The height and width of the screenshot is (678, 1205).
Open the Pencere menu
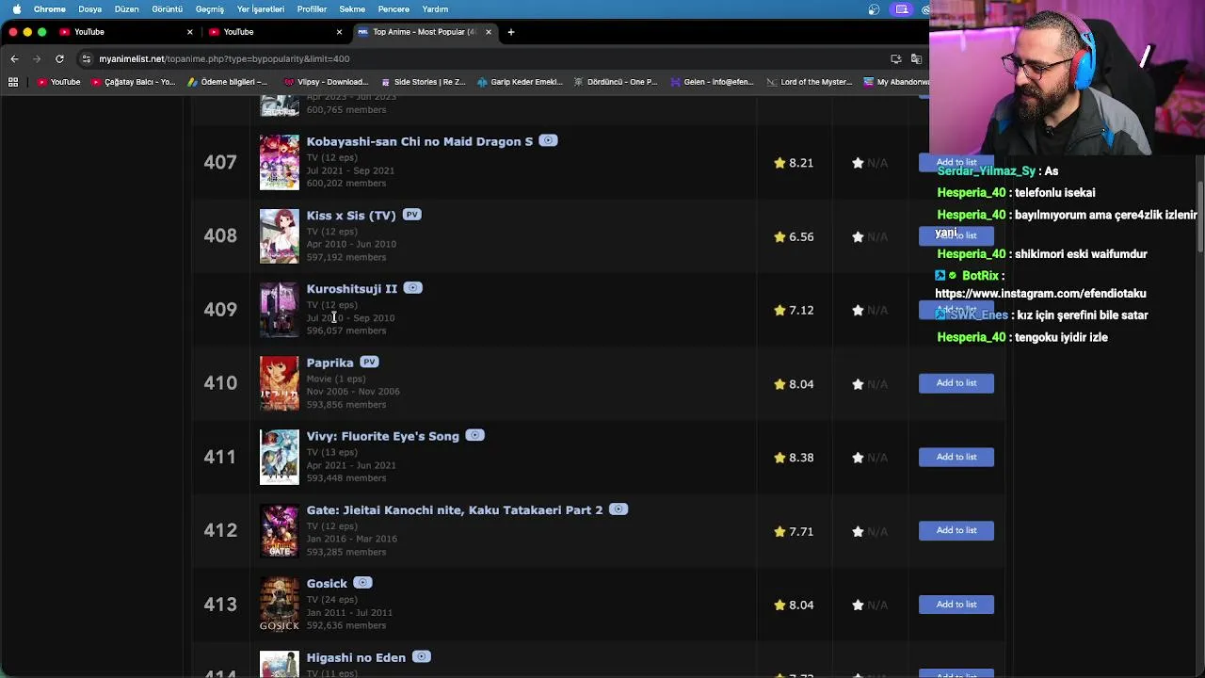point(394,9)
